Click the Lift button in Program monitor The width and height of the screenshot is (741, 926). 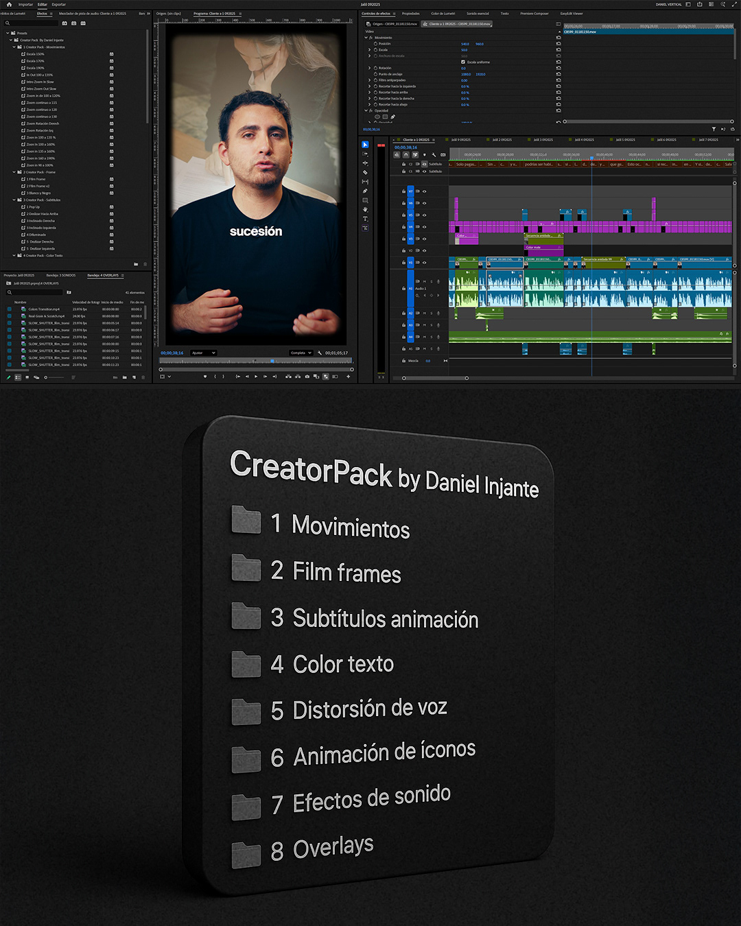tap(288, 376)
